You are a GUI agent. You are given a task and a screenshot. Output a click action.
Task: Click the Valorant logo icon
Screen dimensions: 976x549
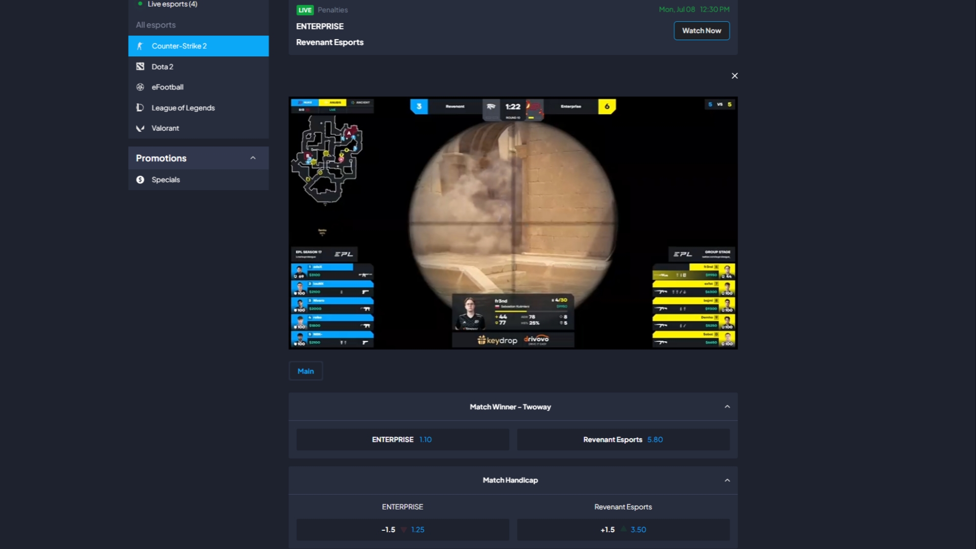tap(140, 128)
